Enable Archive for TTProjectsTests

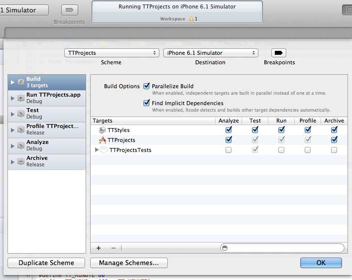pos(334,150)
